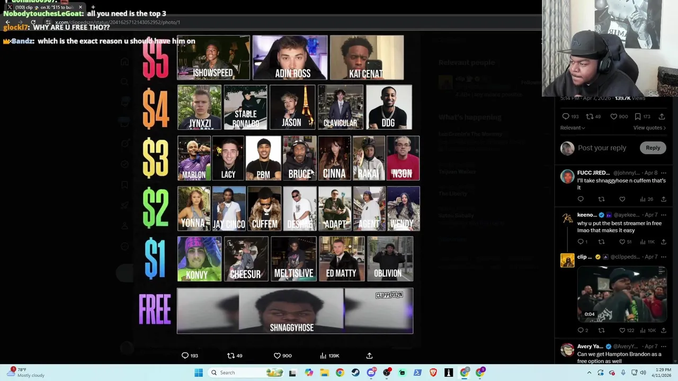This screenshot has height=381, width=678.
Task: Repost keeno's comment
Action: [x=601, y=242]
